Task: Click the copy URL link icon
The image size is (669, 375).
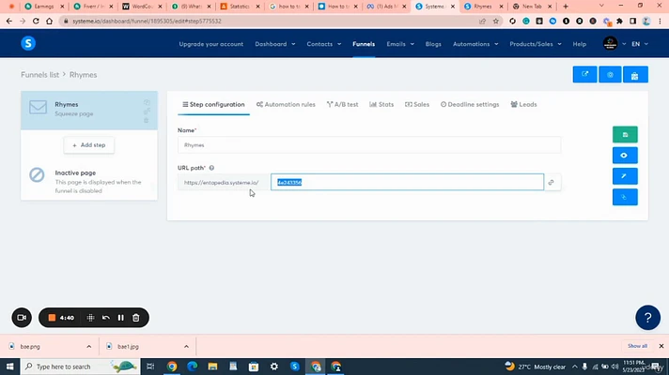Action: (x=552, y=183)
